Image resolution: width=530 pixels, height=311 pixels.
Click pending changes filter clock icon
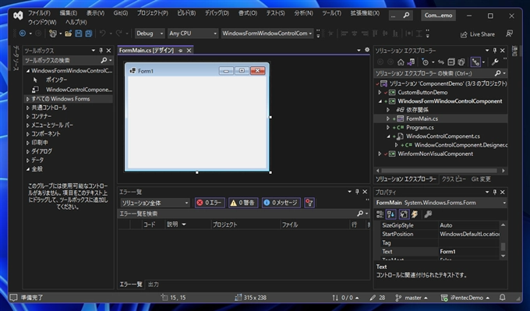pos(425,62)
